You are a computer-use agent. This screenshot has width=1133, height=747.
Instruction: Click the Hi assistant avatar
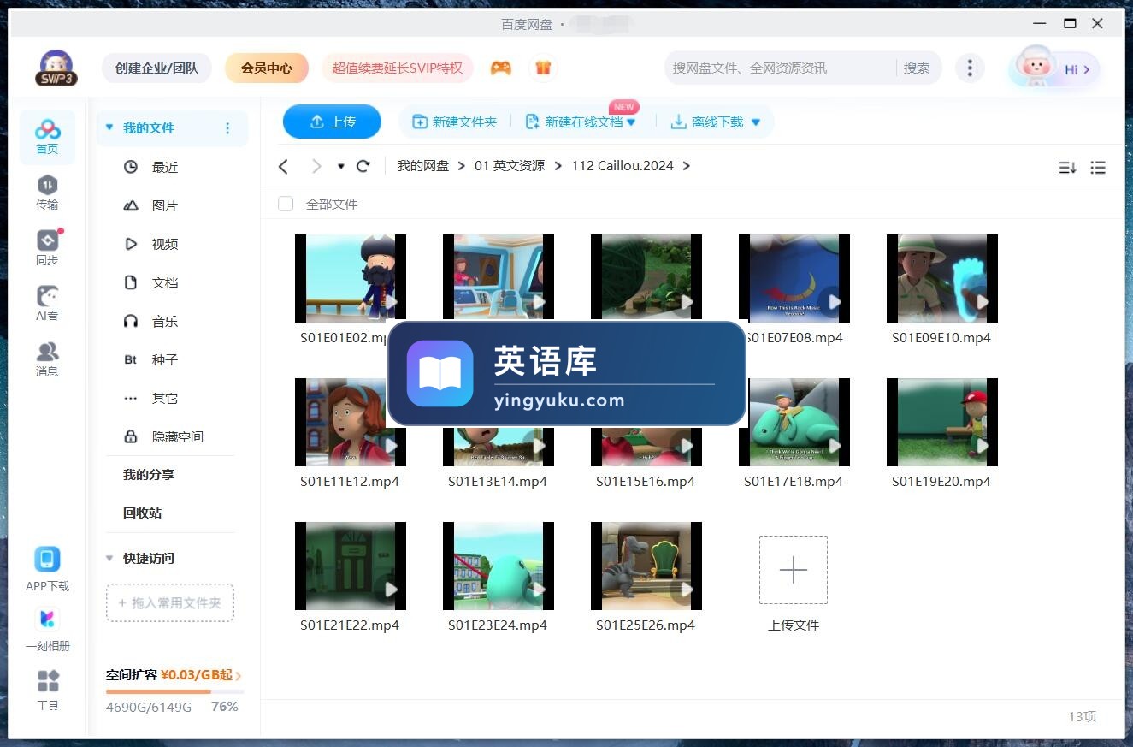1053,68
